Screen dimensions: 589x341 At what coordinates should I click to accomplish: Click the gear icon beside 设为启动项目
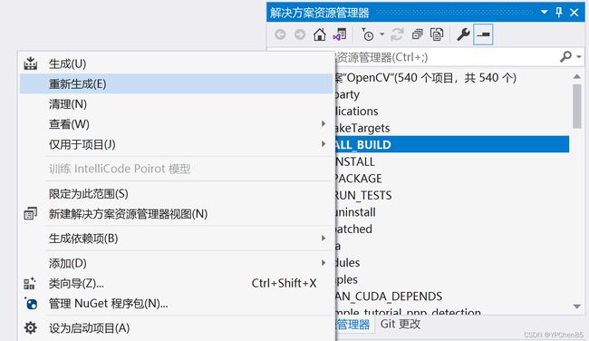31,327
